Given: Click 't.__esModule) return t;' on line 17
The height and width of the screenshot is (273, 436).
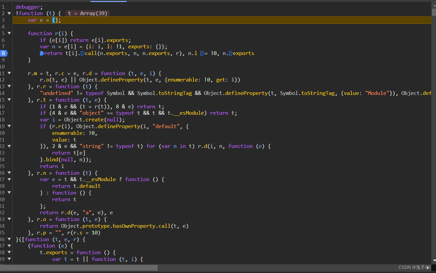Looking at the screenshot, I should pyautogui.click(x=203, y=113).
